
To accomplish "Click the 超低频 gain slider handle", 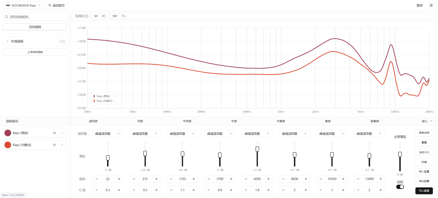I will (108, 158).
